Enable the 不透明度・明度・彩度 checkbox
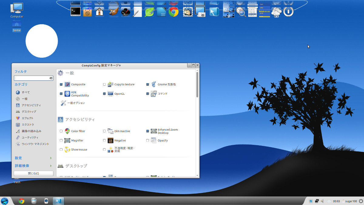364x205 pixels. click(x=104, y=150)
